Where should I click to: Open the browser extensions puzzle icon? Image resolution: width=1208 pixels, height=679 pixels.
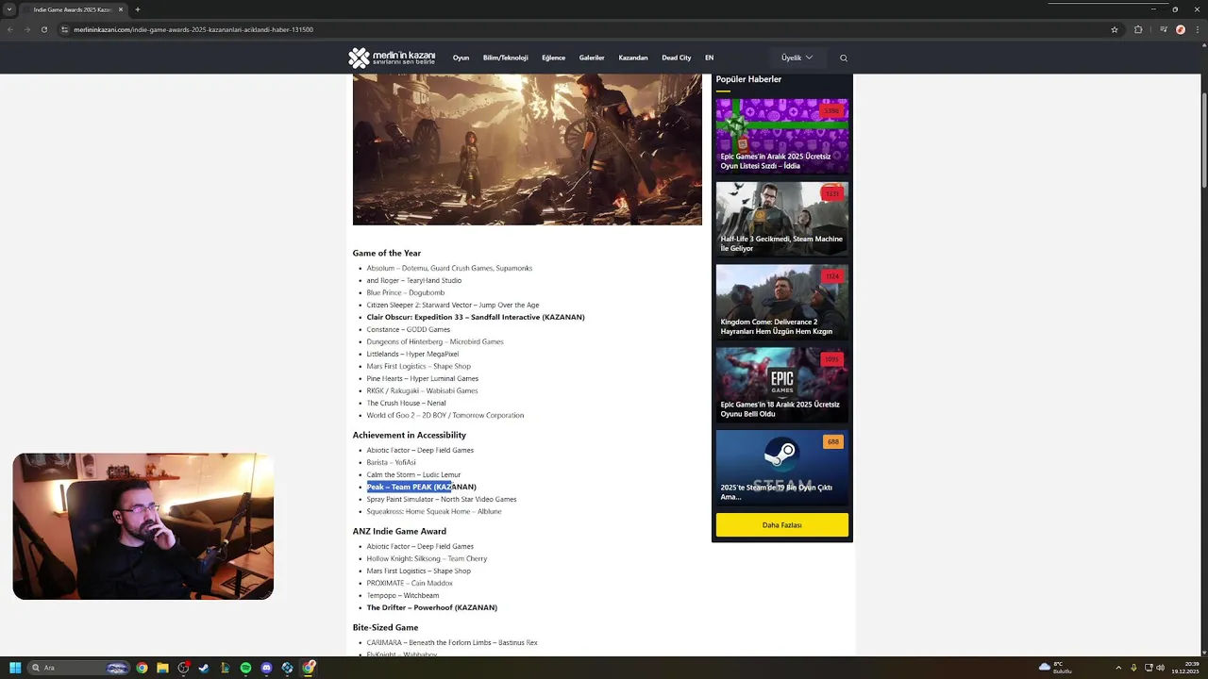pos(1138,29)
